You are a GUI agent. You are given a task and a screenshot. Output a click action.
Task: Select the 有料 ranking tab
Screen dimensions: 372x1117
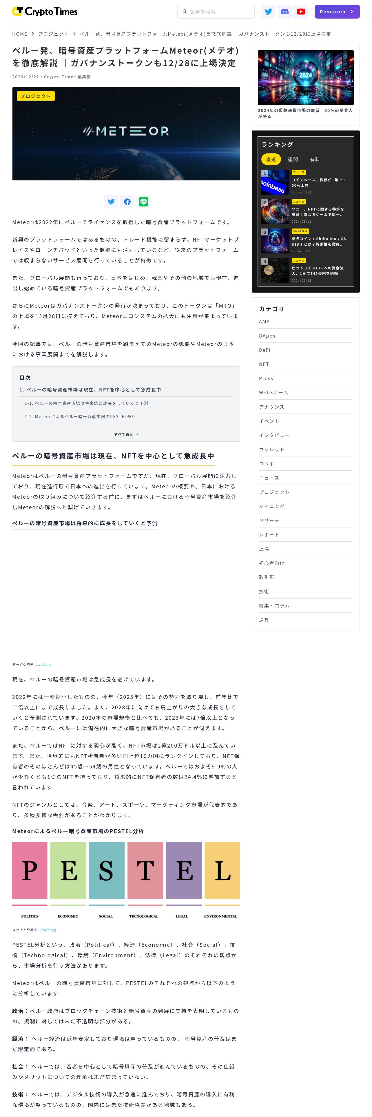[x=315, y=159]
